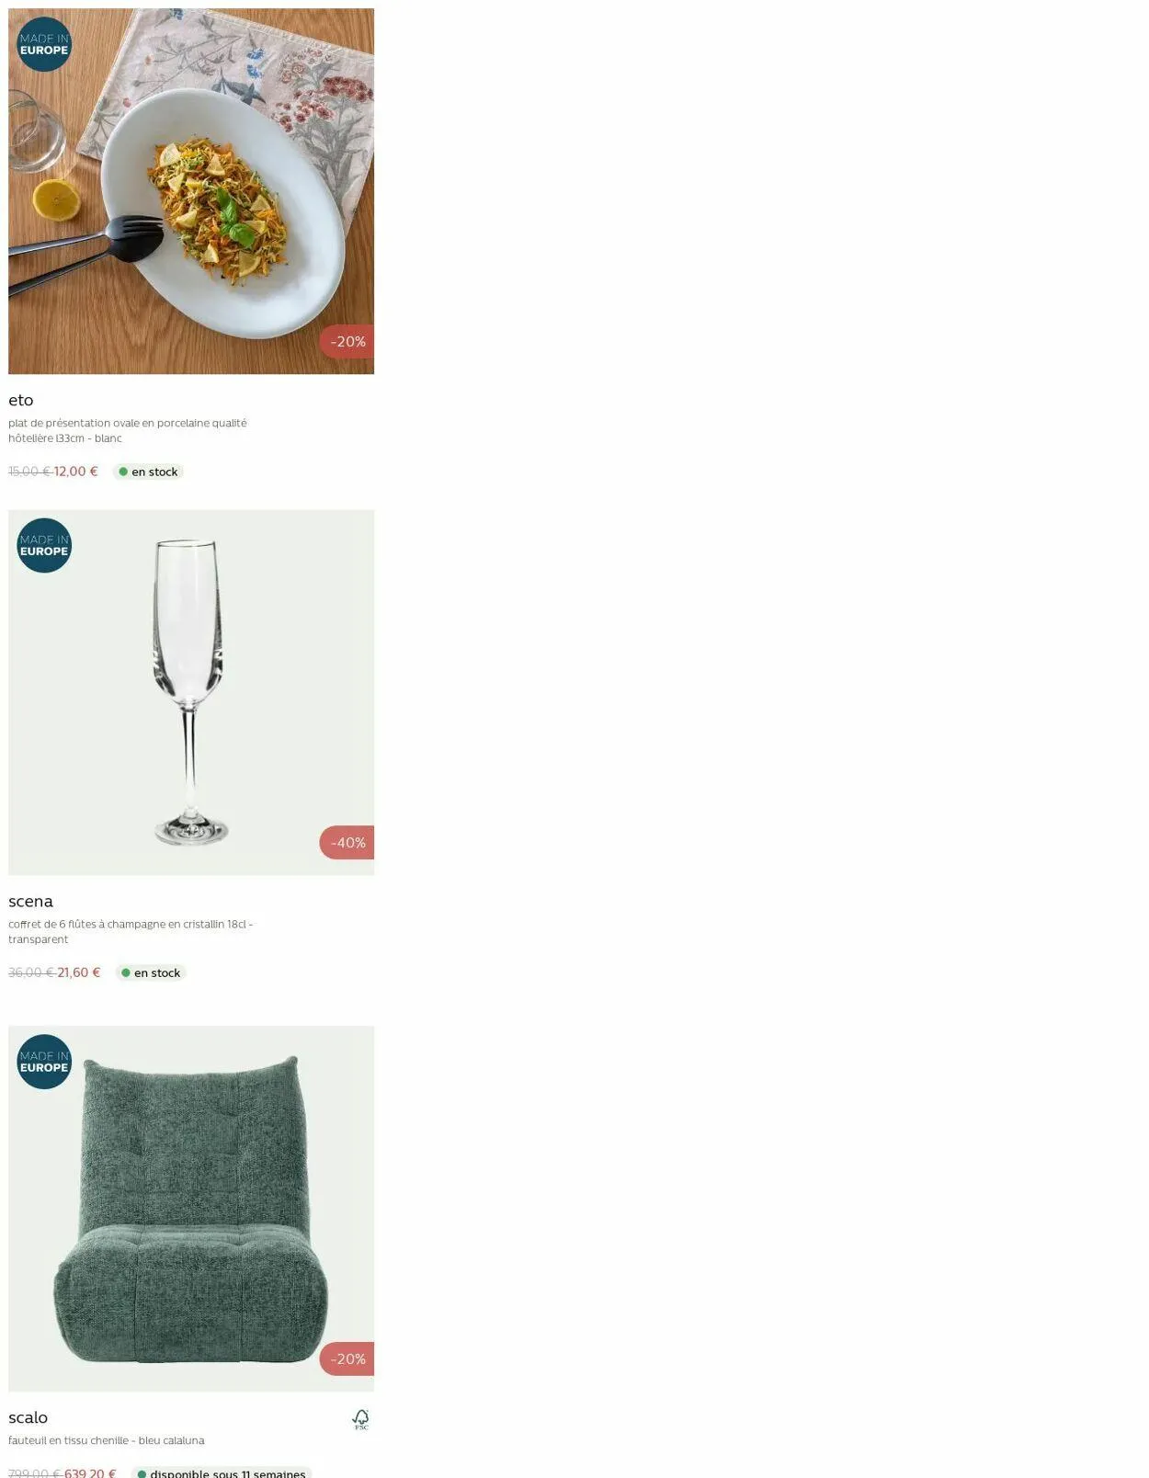Open the scena product title link
Viewport: 1149px width, 1478px height.
coord(30,901)
